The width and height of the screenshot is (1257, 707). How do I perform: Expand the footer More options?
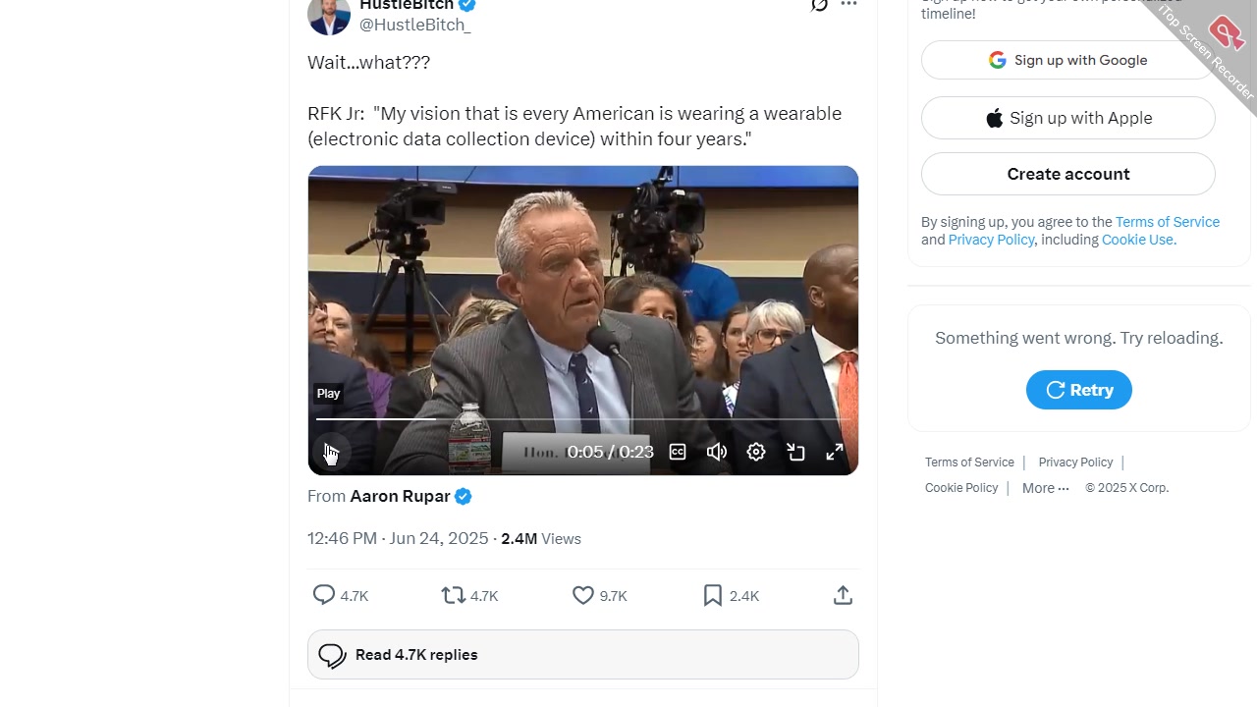click(1045, 488)
